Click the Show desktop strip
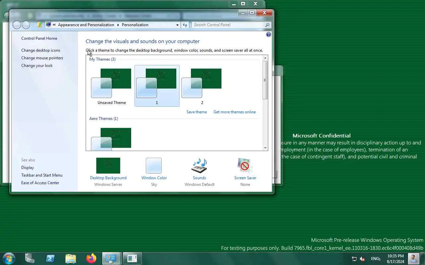This screenshot has height=265, width=425. point(423,259)
